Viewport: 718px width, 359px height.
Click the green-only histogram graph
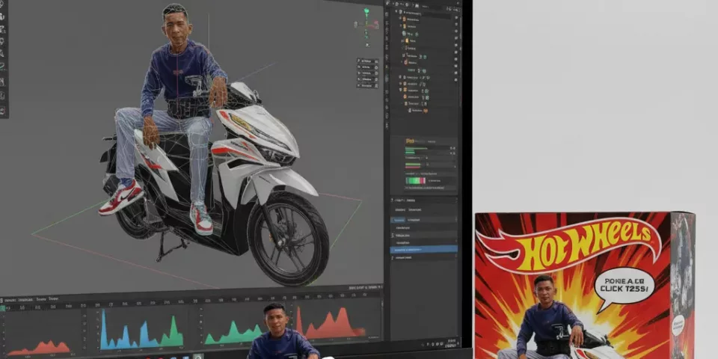(233, 332)
